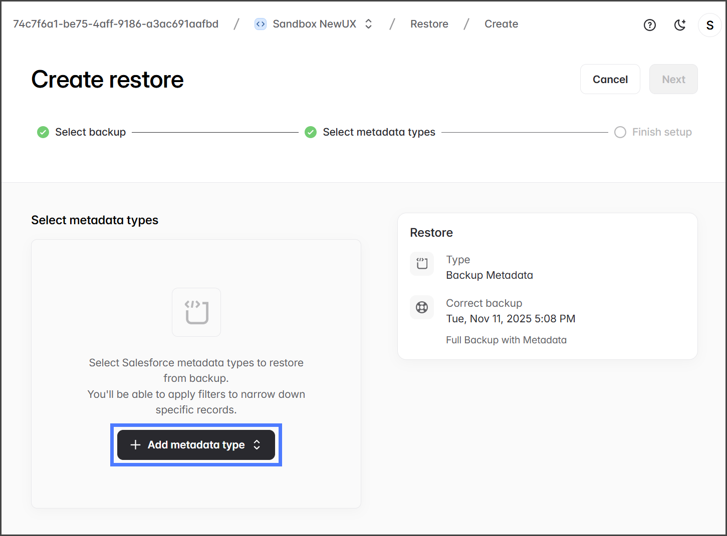Open the Add metadata type dropdown
727x536 pixels.
(196, 445)
